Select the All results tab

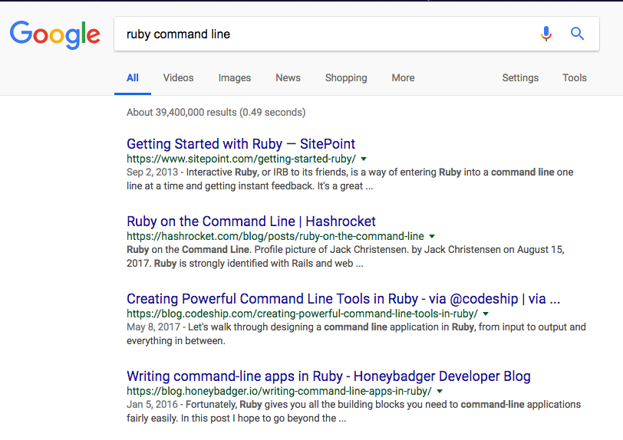point(132,78)
